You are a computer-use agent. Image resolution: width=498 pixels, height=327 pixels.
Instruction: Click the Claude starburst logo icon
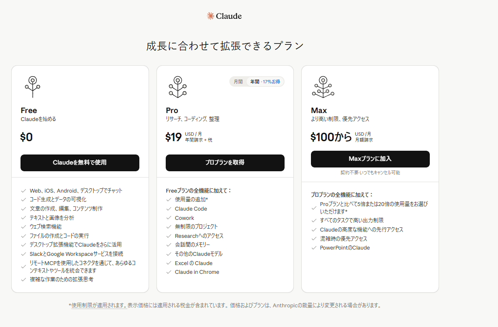click(x=210, y=16)
